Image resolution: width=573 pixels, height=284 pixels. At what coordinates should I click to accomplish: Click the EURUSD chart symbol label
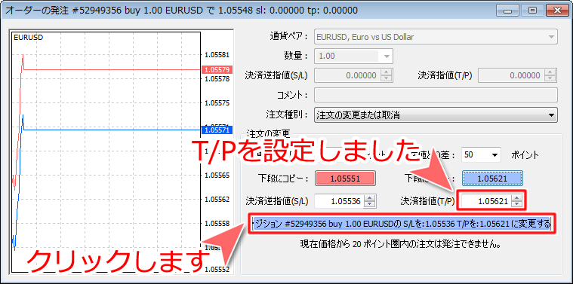(x=28, y=38)
